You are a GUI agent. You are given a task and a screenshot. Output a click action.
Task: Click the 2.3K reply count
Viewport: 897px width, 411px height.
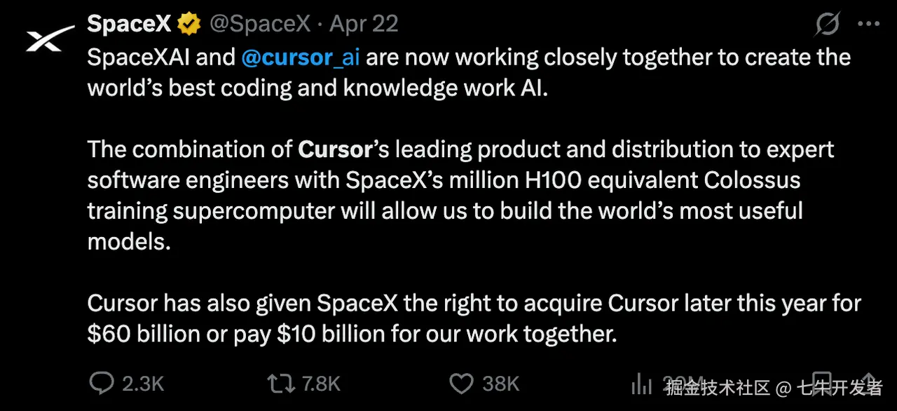click(x=143, y=384)
